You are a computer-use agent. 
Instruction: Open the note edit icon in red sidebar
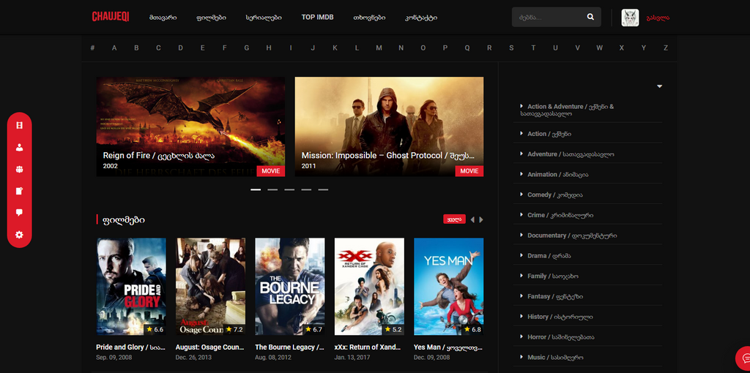coord(19,191)
